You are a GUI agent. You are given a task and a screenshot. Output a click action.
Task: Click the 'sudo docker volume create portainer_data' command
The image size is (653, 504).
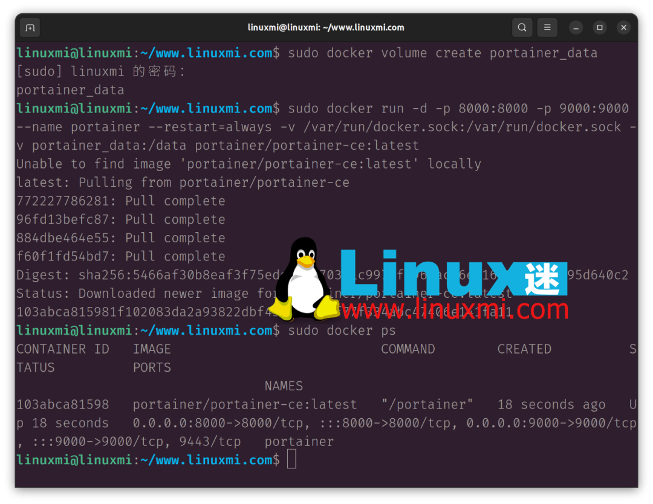click(443, 53)
